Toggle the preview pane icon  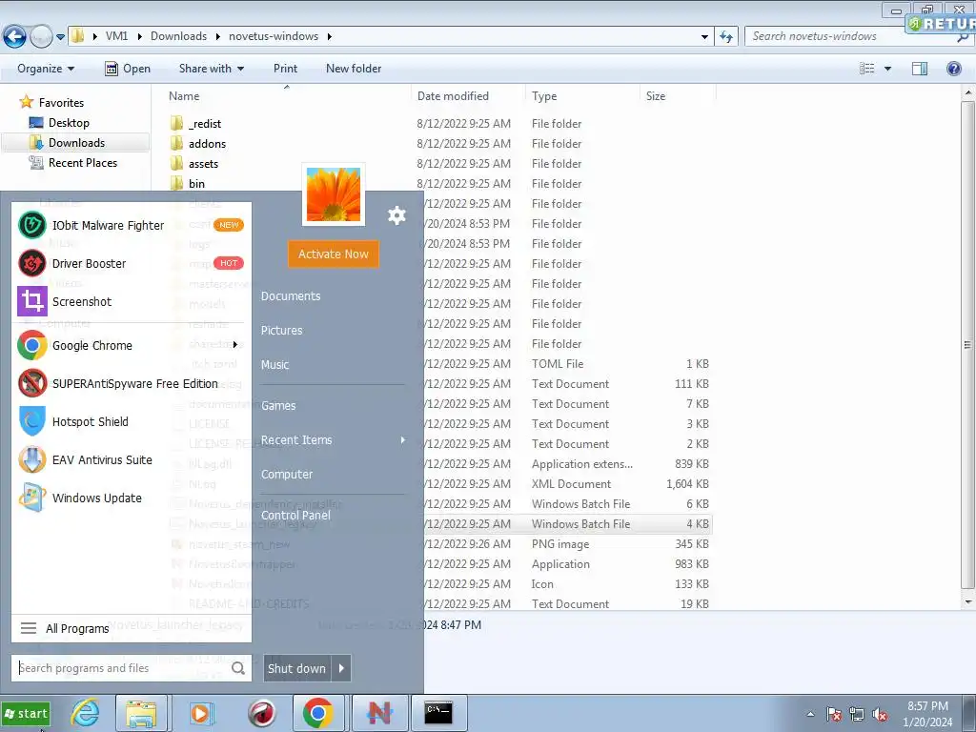coord(920,69)
